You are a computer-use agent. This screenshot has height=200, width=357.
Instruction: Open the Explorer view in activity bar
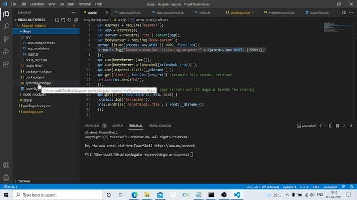tap(6, 14)
